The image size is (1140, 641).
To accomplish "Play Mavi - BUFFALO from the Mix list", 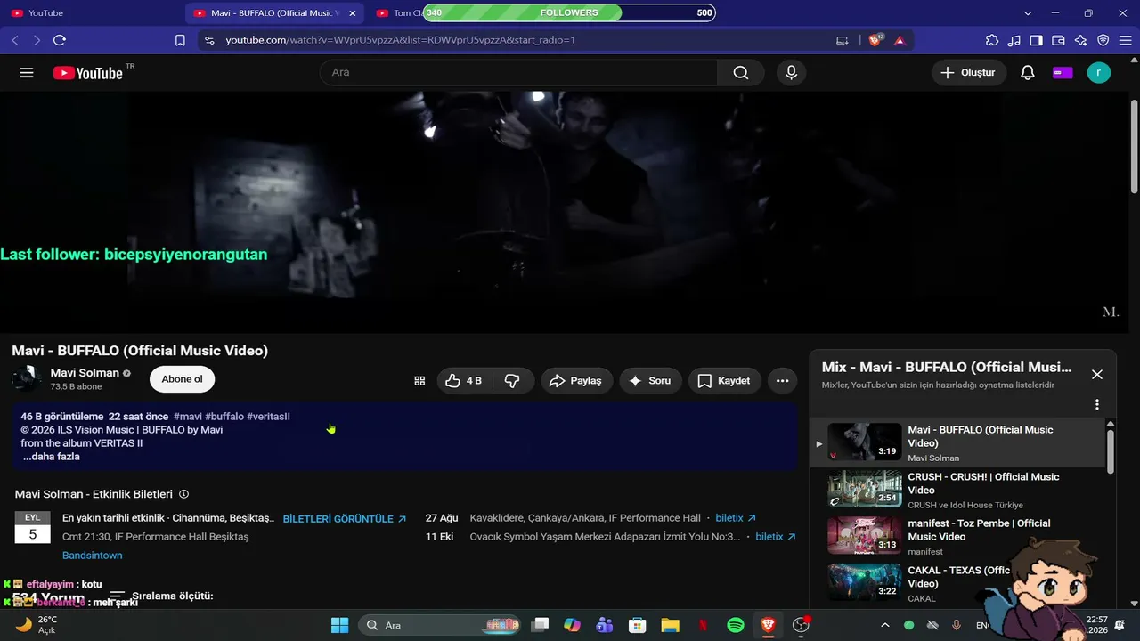I will click(x=957, y=443).
